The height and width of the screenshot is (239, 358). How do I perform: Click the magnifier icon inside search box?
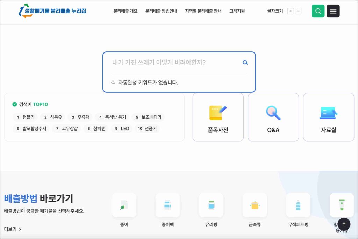click(x=245, y=63)
